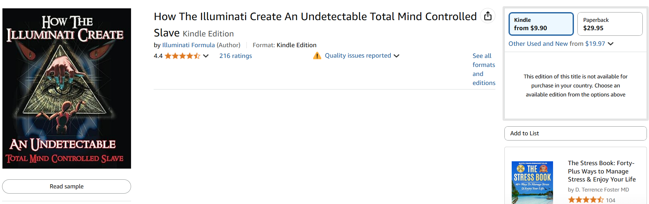Expand Other Used and New offers chevron
The width and height of the screenshot is (649, 204).
point(611,44)
